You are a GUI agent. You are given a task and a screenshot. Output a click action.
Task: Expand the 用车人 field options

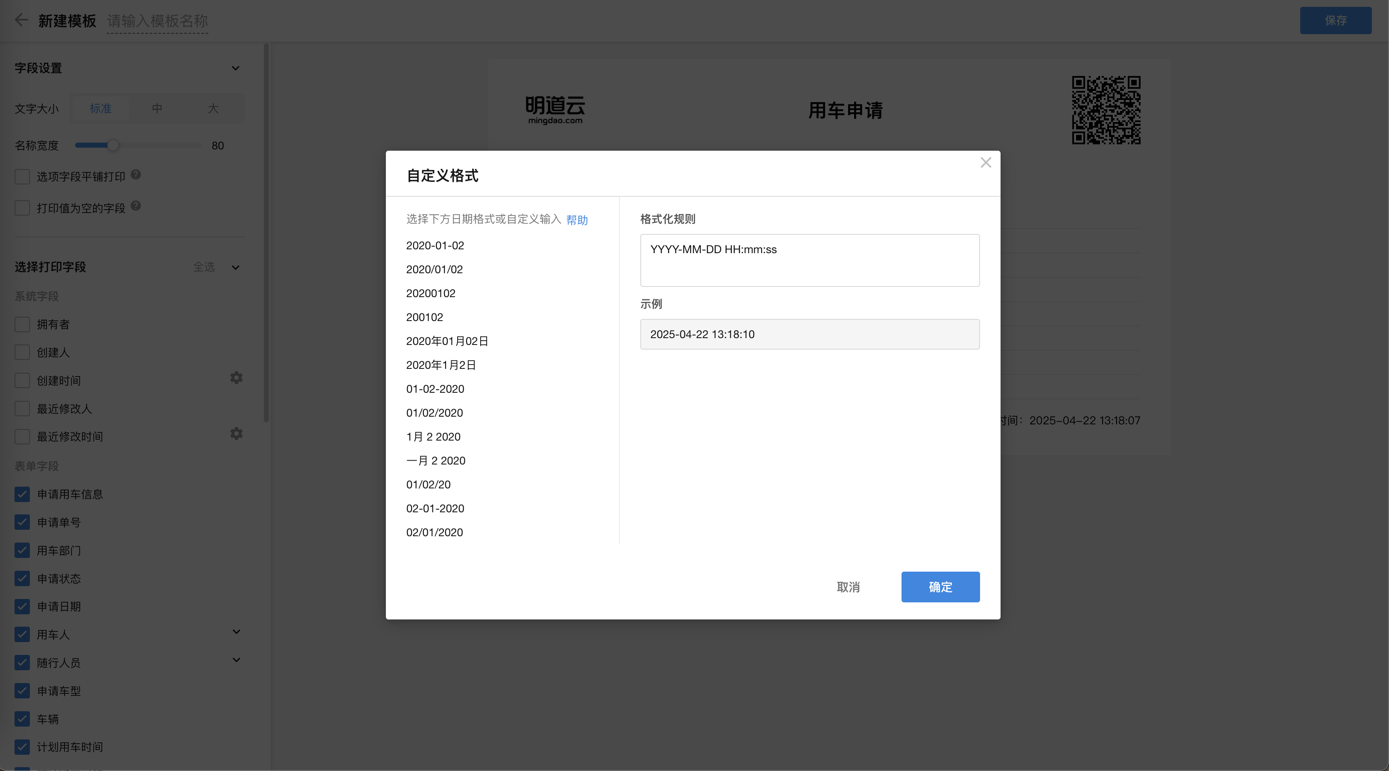click(x=236, y=632)
